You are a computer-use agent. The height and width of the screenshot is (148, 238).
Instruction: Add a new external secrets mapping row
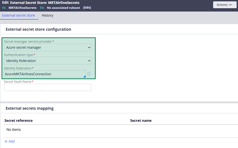point(9,141)
